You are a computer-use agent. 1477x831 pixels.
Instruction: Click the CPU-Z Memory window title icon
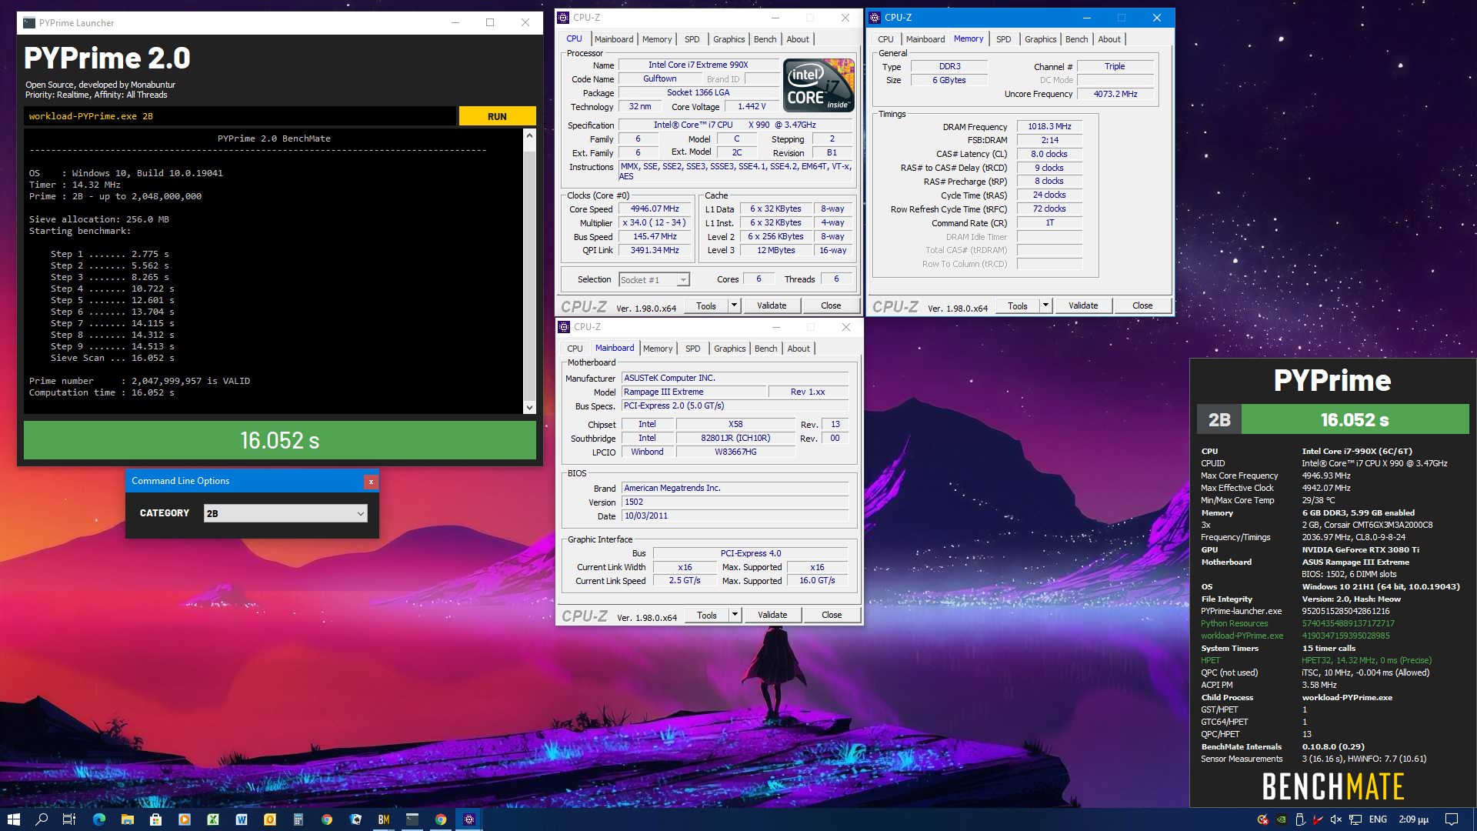click(875, 18)
